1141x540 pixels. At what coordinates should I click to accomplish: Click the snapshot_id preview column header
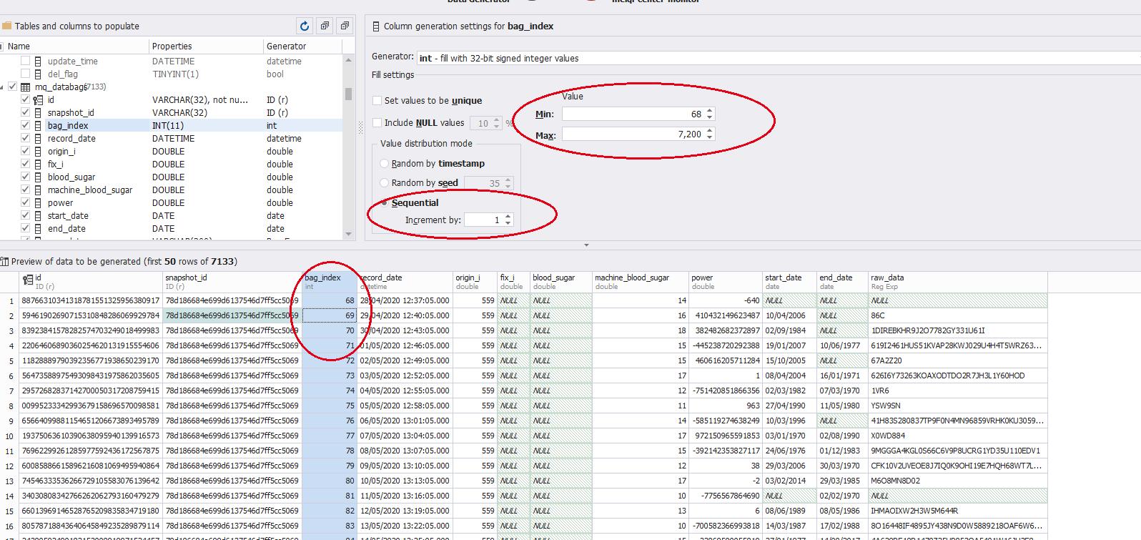point(232,282)
